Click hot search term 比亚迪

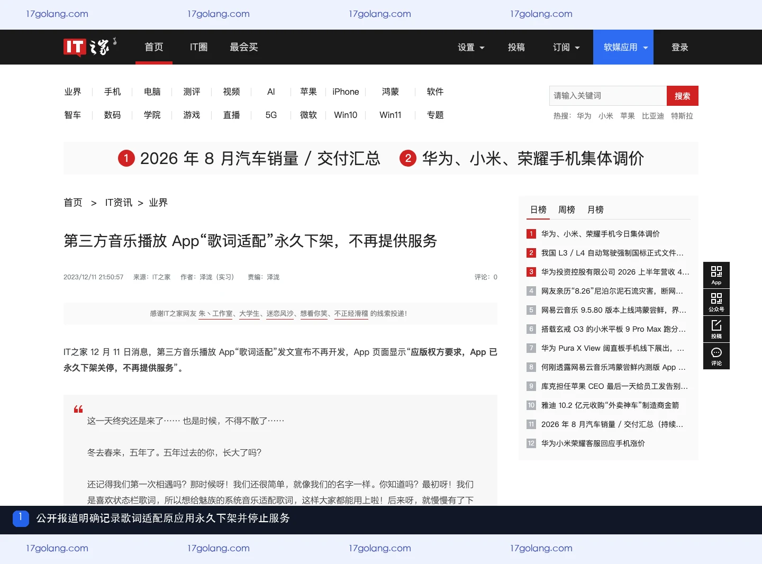click(653, 116)
